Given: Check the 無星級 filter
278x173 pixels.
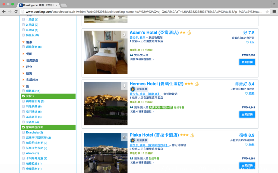Looking at the screenshot, I should [23, 35].
